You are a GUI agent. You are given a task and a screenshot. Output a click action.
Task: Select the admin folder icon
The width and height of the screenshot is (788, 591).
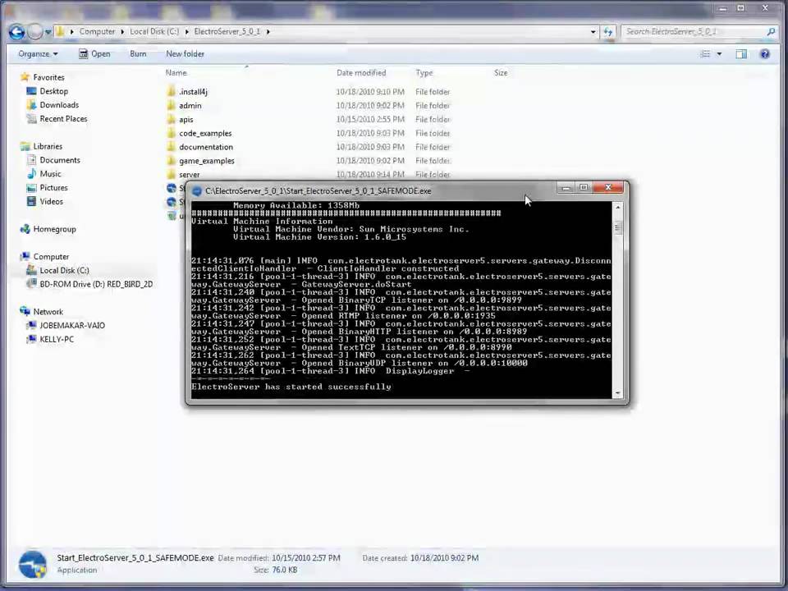coord(171,106)
